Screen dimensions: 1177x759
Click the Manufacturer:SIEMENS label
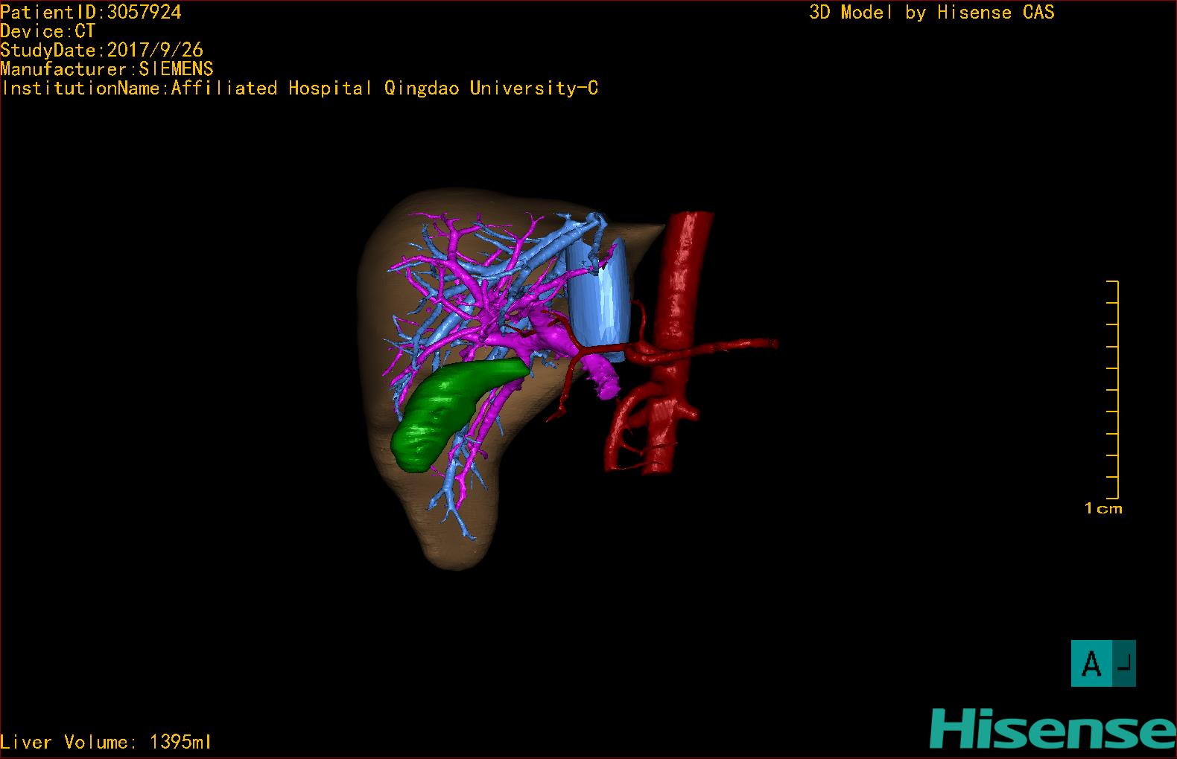pyautogui.click(x=107, y=69)
